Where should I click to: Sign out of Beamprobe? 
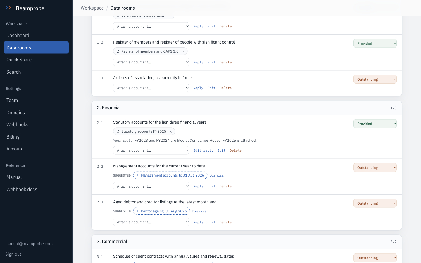tap(13, 254)
